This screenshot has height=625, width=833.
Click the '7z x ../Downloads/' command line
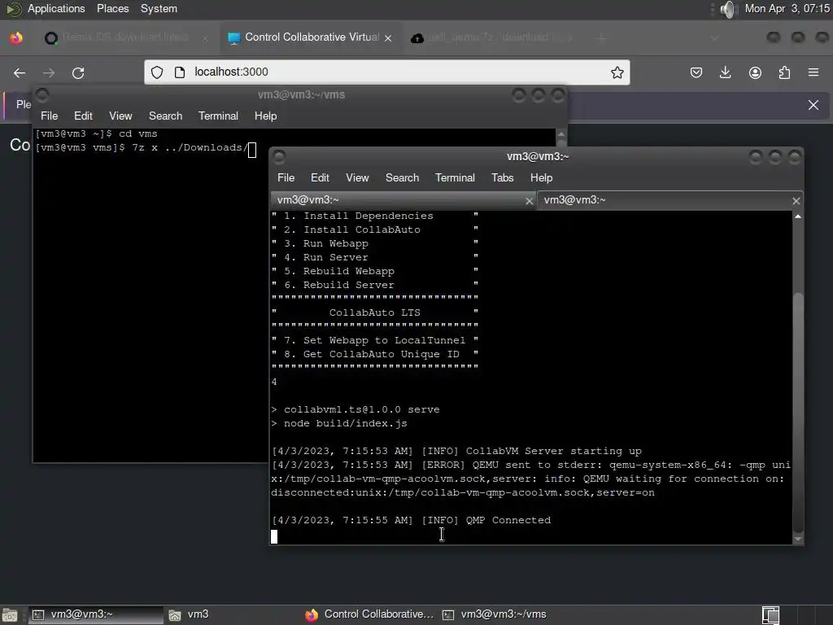click(190, 148)
